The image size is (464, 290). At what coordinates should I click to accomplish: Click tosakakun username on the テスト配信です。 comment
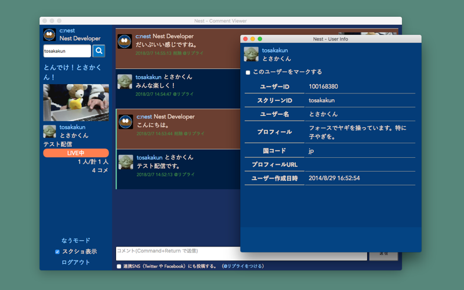tap(150, 157)
